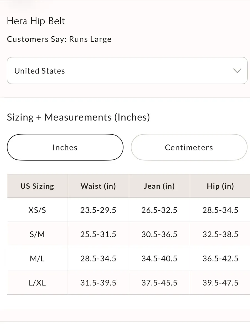Click S/M jean value 30.5-36.5
Image resolution: width=250 pixels, height=333 pixels.
tap(159, 234)
